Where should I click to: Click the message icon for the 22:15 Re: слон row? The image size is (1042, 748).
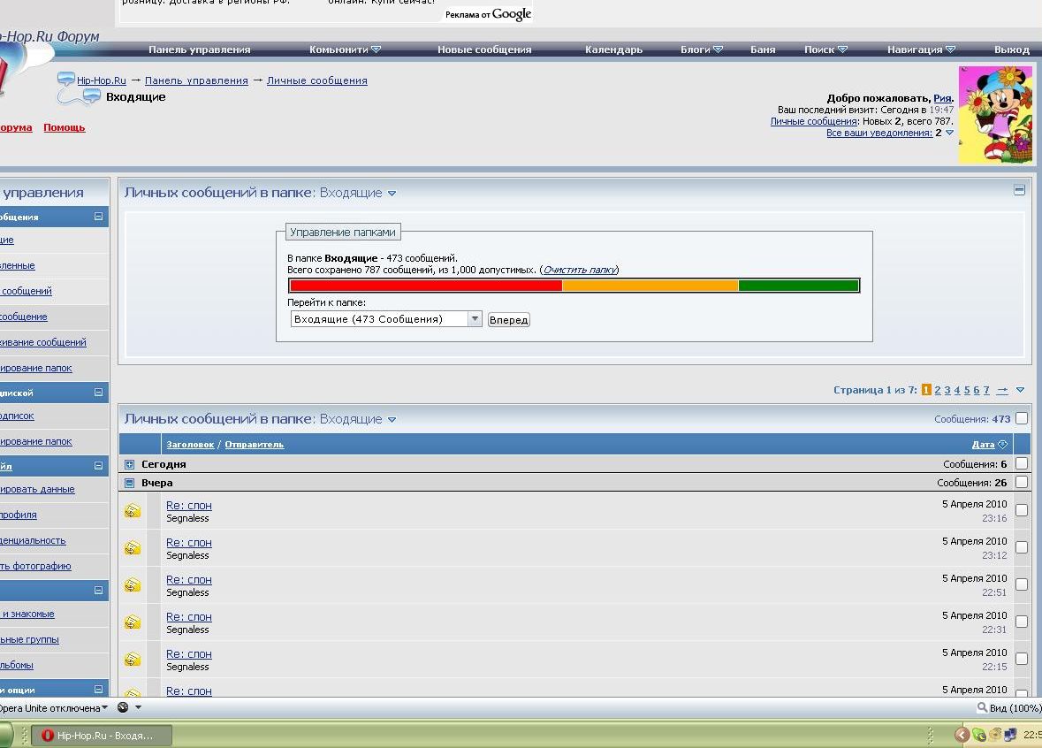pyautogui.click(x=133, y=660)
